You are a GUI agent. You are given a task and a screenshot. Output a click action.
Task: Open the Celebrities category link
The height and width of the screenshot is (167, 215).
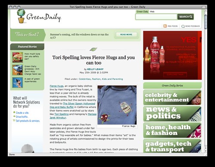point(84,79)
